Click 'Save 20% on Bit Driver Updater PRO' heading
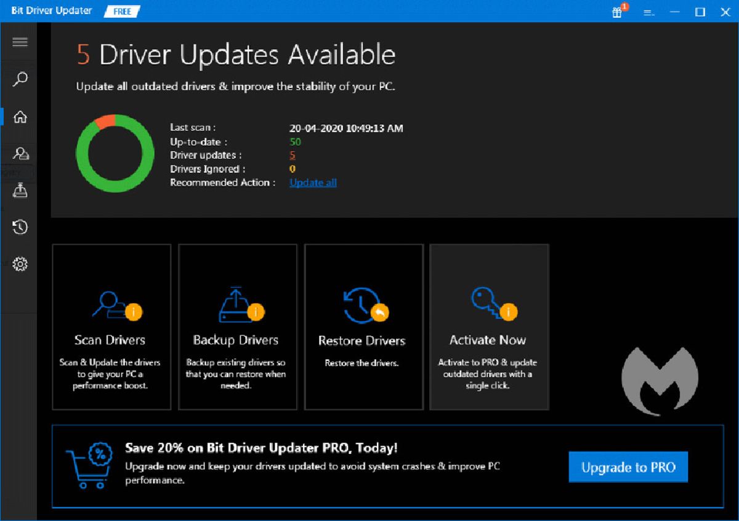The width and height of the screenshot is (739, 521). coord(261,448)
